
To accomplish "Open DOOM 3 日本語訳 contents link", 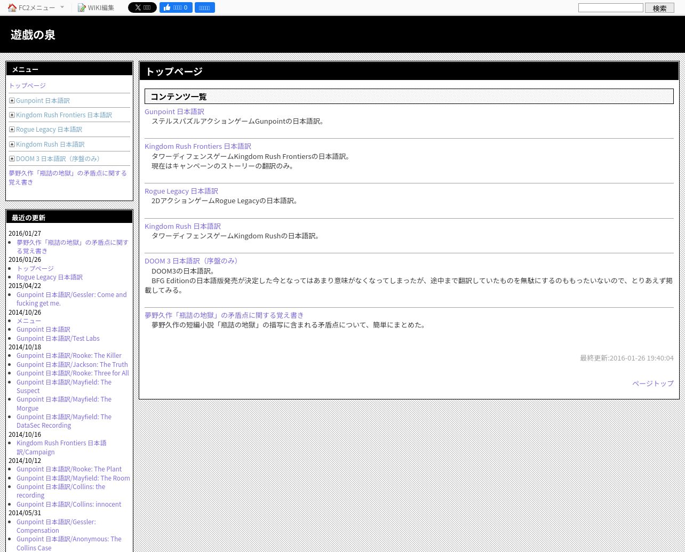I will click(x=193, y=261).
